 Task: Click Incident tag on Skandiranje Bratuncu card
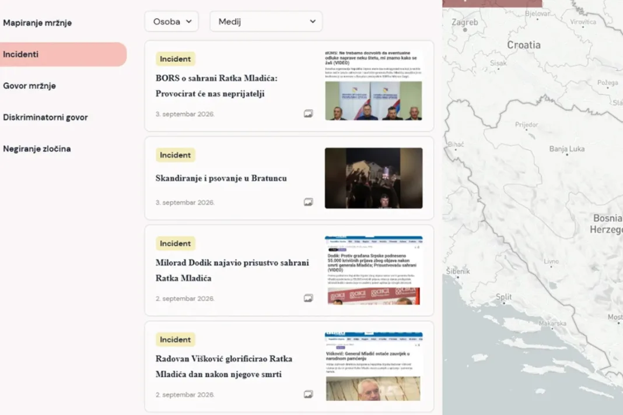[175, 155]
